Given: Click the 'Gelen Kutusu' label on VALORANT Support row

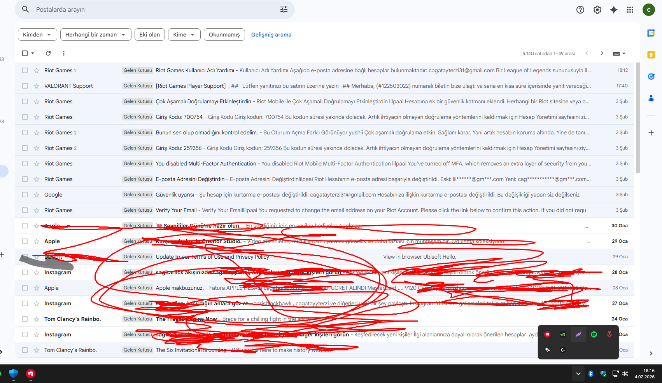Looking at the screenshot, I should pyautogui.click(x=138, y=86).
